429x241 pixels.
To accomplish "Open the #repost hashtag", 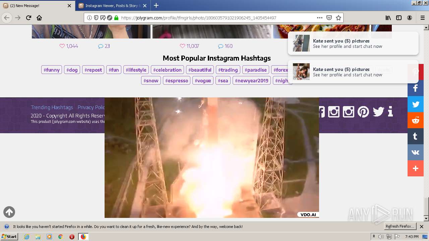I will pos(93,70).
